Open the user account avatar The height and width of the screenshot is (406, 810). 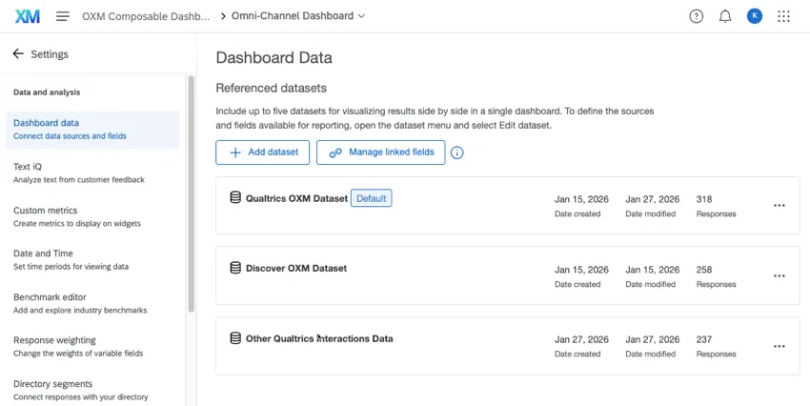click(x=754, y=16)
